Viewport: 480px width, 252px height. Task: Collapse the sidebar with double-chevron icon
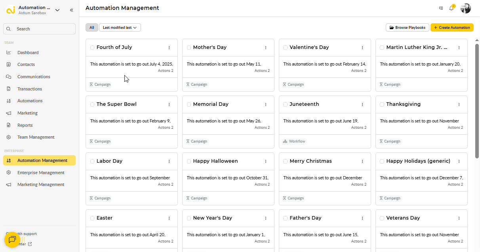point(72,10)
